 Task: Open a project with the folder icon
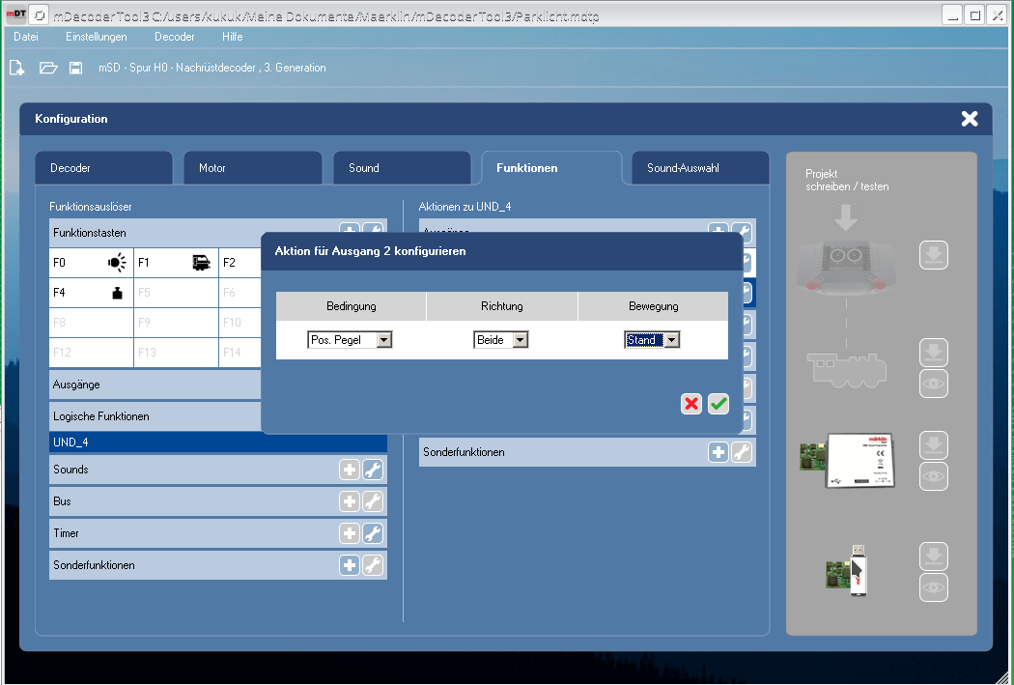click(x=48, y=68)
